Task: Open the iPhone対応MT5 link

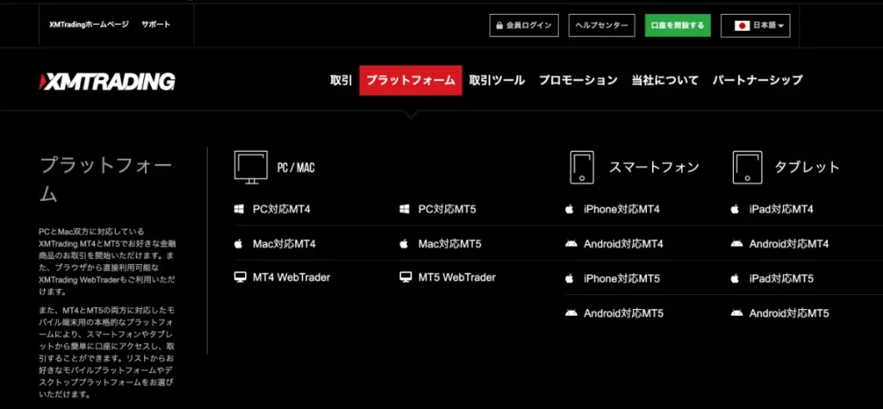Action: 622,279
